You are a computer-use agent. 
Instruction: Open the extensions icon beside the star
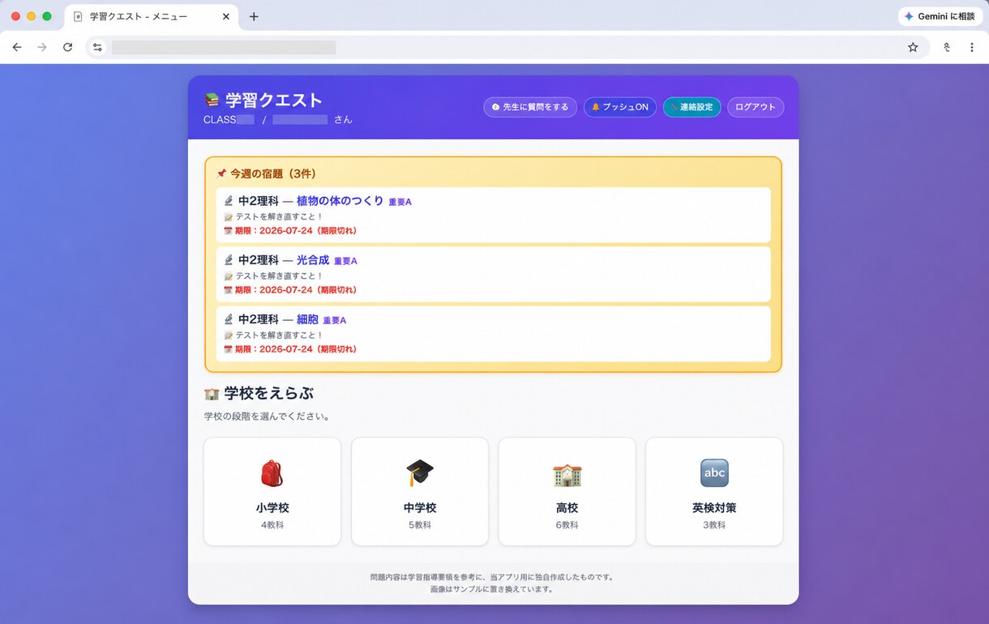946,48
